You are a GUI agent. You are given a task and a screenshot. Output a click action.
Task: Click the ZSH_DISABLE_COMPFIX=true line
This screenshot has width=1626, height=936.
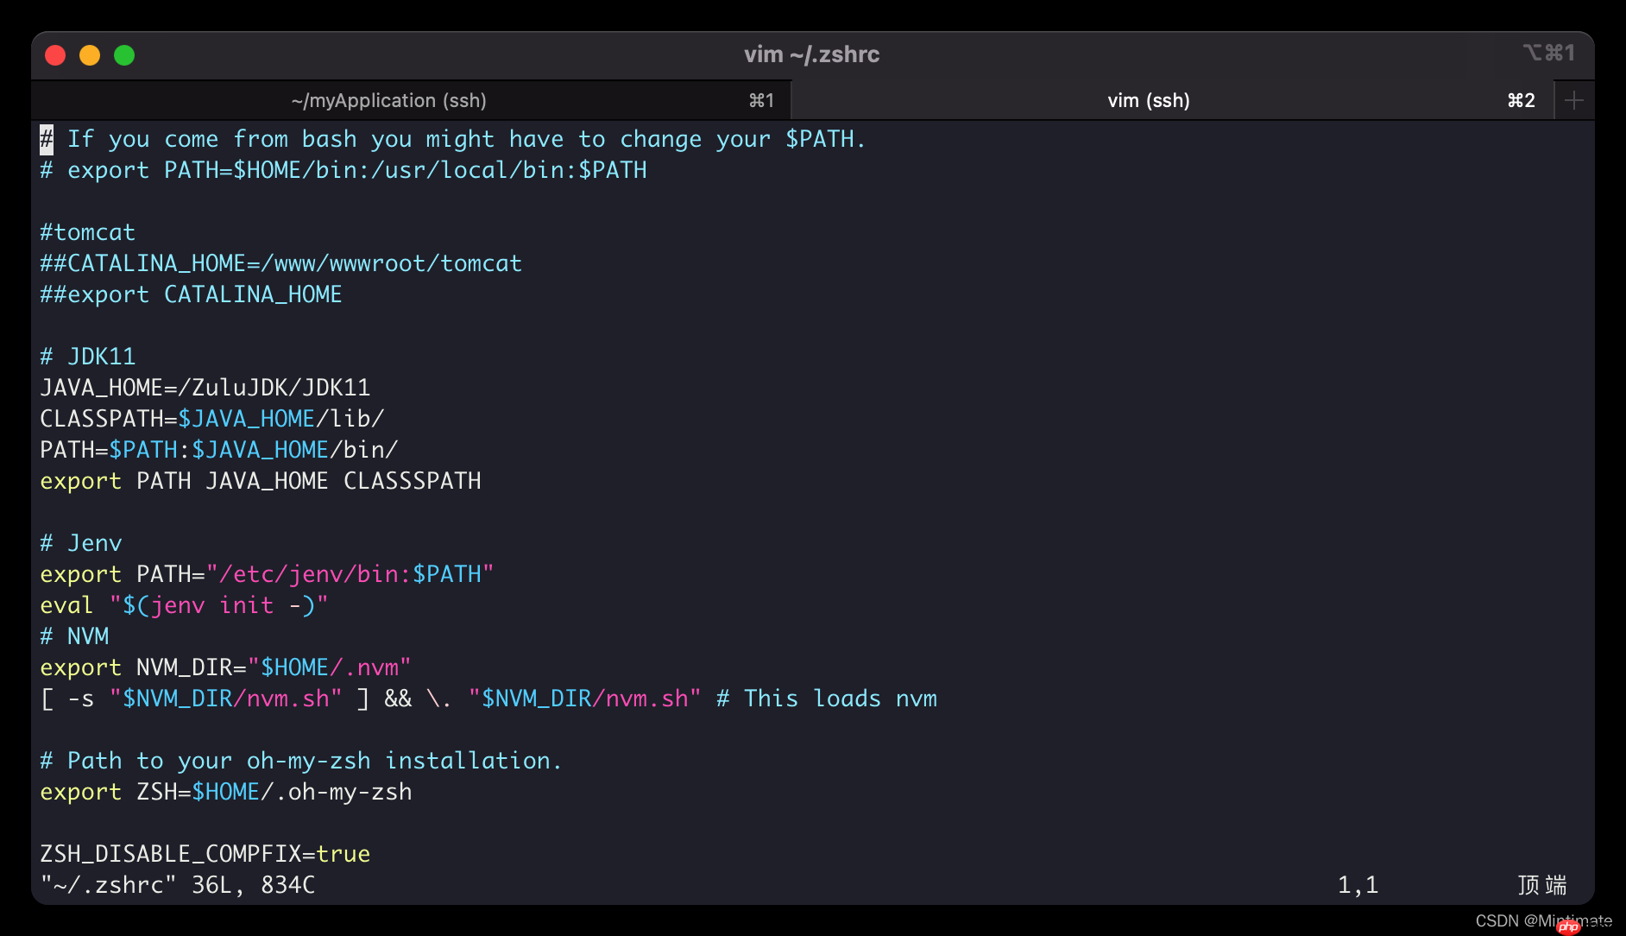pyautogui.click(x=205, y=853)
